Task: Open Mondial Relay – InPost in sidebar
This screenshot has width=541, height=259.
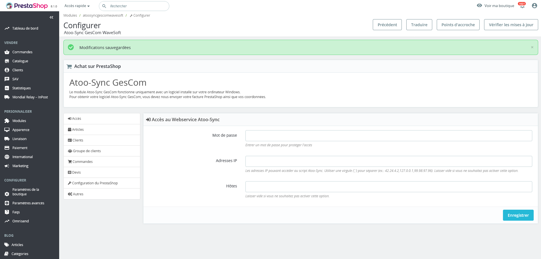Action: click(30, 97)
